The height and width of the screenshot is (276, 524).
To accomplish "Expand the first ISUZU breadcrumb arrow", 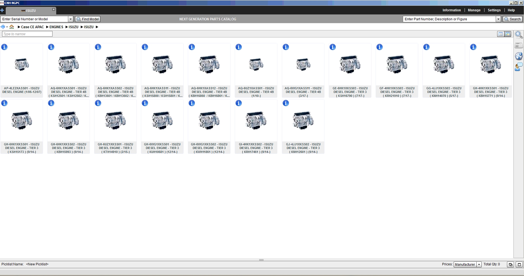I will point(66,27).
